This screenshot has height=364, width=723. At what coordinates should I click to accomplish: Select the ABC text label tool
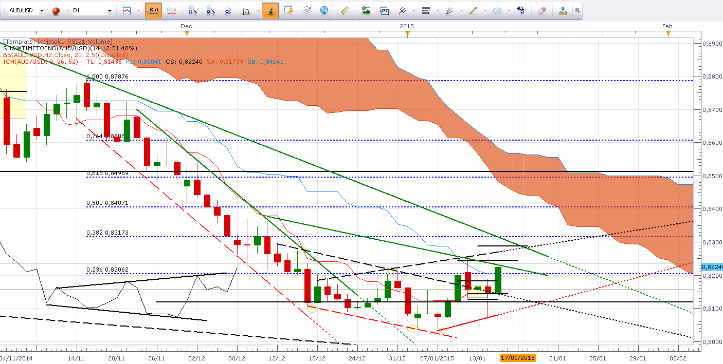[520, 10]
